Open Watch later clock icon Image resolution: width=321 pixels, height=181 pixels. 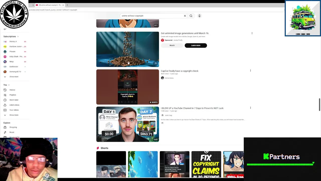point(5,100)
